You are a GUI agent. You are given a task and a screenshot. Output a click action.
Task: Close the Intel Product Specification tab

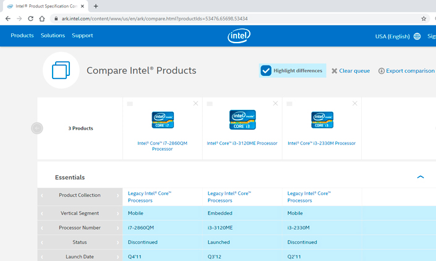(x=82, y=6)
